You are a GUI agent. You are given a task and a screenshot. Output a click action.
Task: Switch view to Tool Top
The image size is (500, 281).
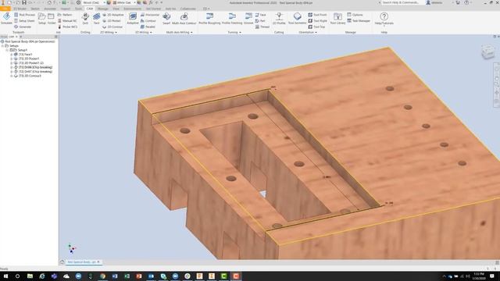click(x=316, y=27)
